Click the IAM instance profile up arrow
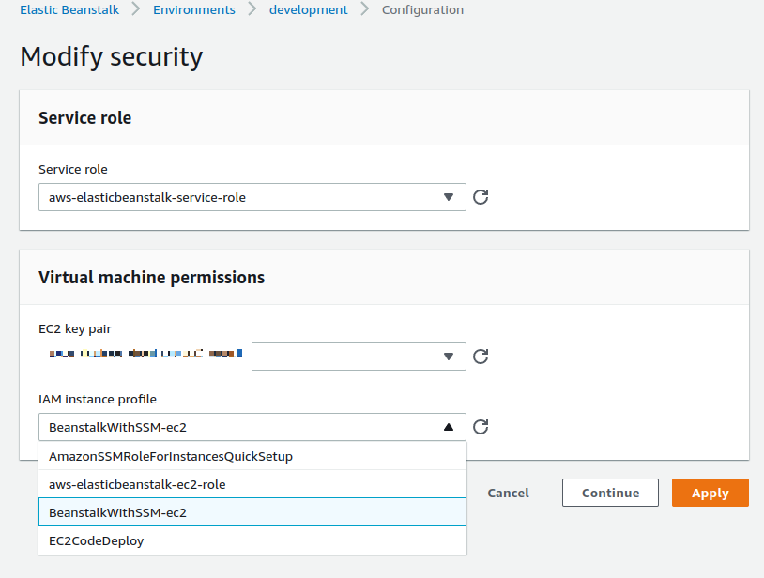The height and width of the screenshot is (578, 764). tap(449, 427)
